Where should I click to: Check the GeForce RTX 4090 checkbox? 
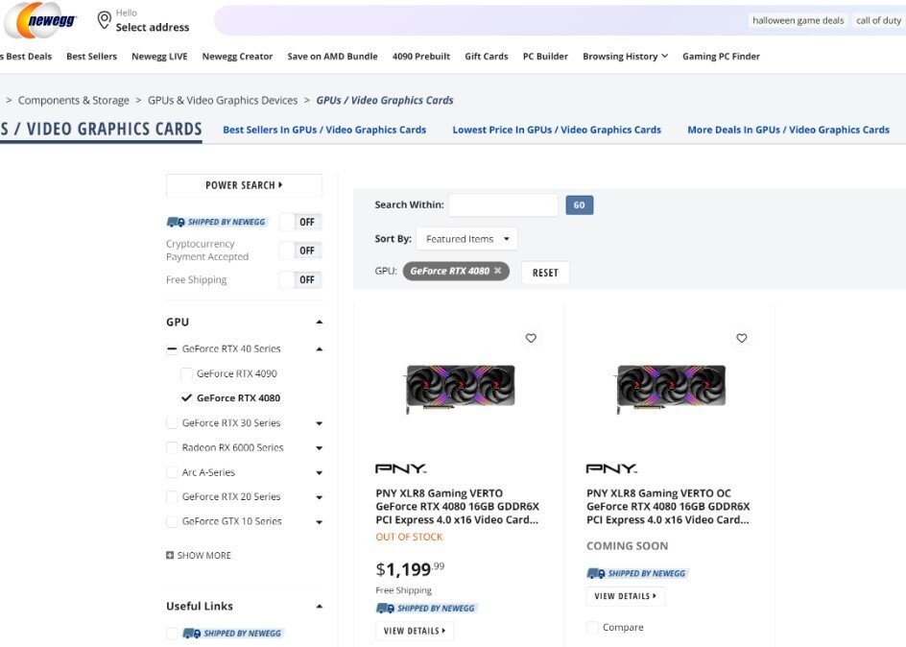pos(186,373)
